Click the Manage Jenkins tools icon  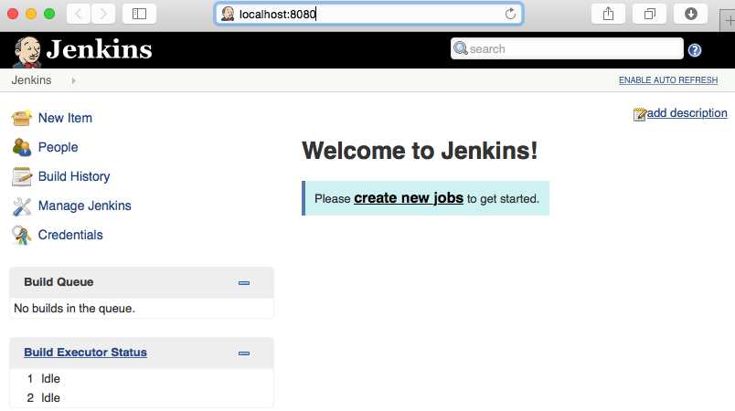[22, 206]
